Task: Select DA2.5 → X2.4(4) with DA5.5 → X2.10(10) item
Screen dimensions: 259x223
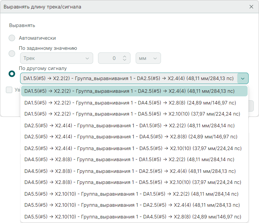Action: (x=132, y=148)
